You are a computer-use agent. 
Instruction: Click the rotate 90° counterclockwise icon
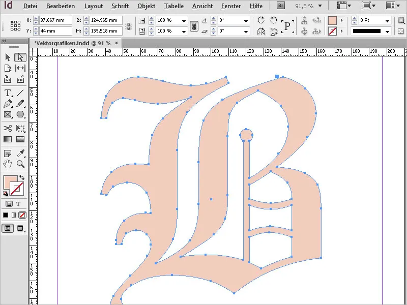coord(273,20)
